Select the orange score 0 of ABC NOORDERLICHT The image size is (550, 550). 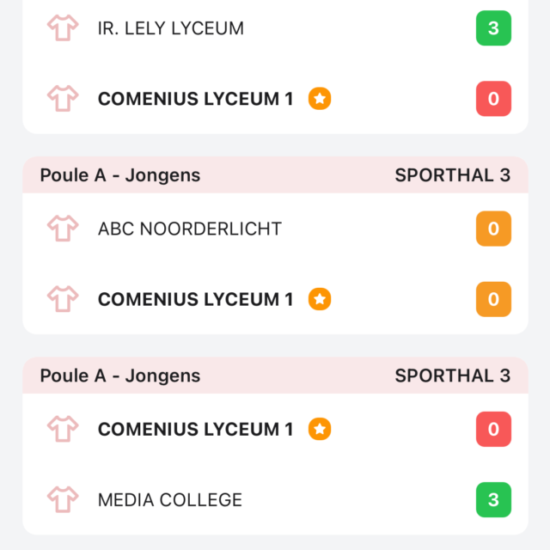[x=493, y=229]
